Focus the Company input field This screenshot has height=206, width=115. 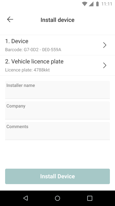click(57, 110)
